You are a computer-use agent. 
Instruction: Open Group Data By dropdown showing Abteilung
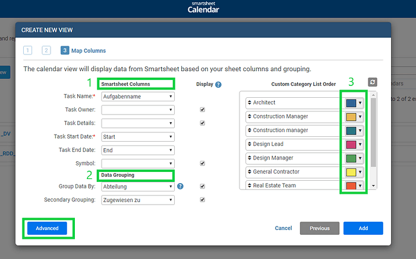click(x=138, y=187)
